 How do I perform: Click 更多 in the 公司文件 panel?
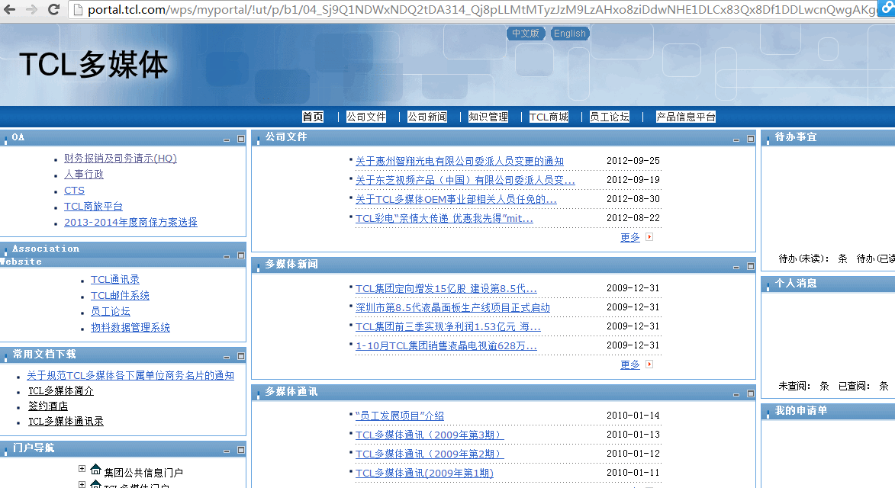coord(630,237)
